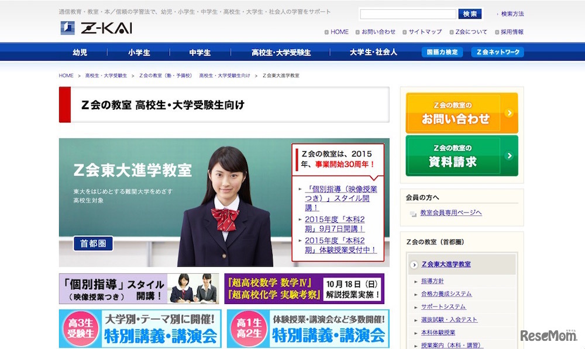The width and height of the screenshot is (585, 349).
Task: Open Z会ネットワーク from the navigation bar
Action: click(497, 52)
